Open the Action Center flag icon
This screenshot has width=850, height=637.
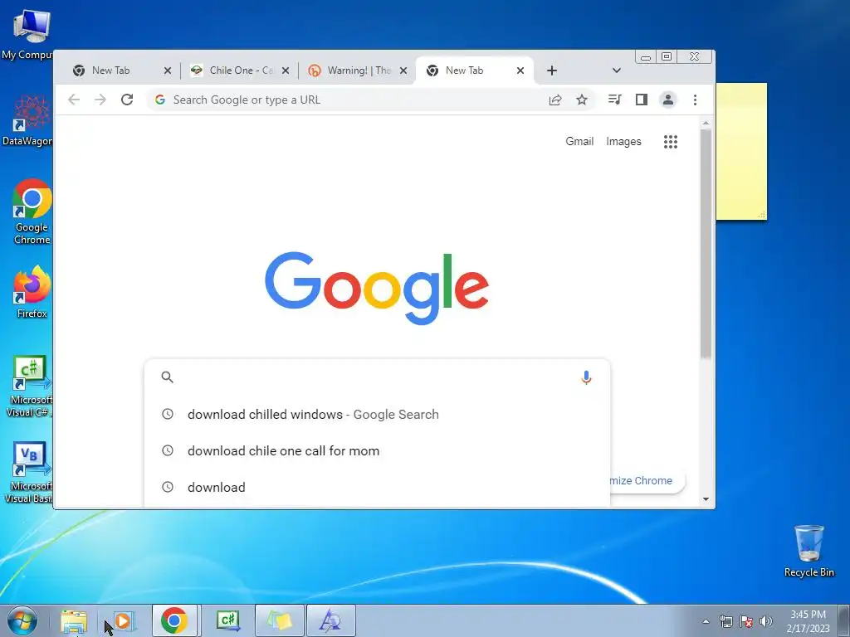[x=746, y=621]
